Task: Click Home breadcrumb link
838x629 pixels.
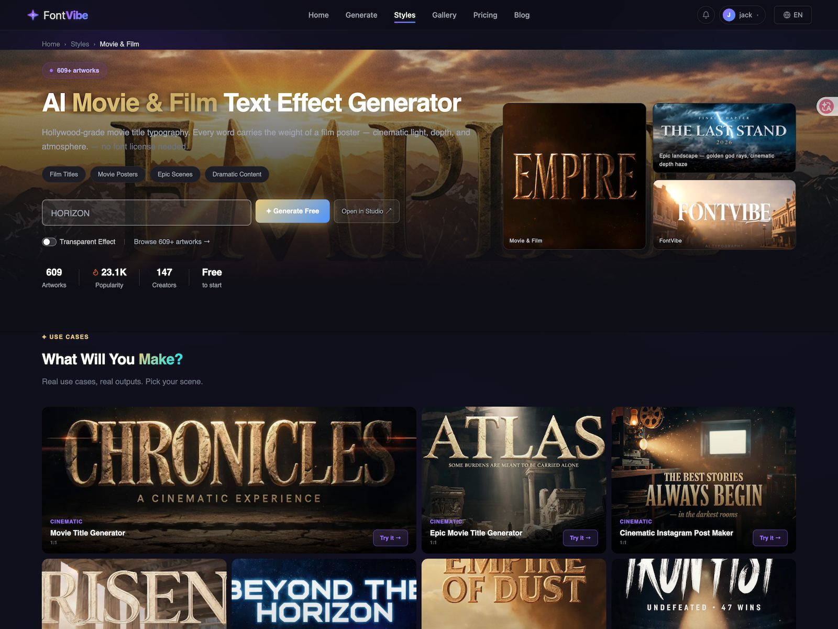Action: click(x=51, y=44)
